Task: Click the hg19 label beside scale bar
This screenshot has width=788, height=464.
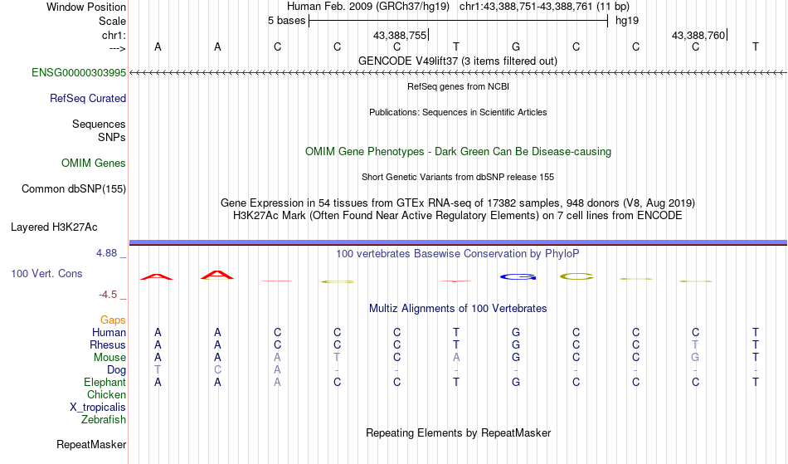Action: [627, 21]
